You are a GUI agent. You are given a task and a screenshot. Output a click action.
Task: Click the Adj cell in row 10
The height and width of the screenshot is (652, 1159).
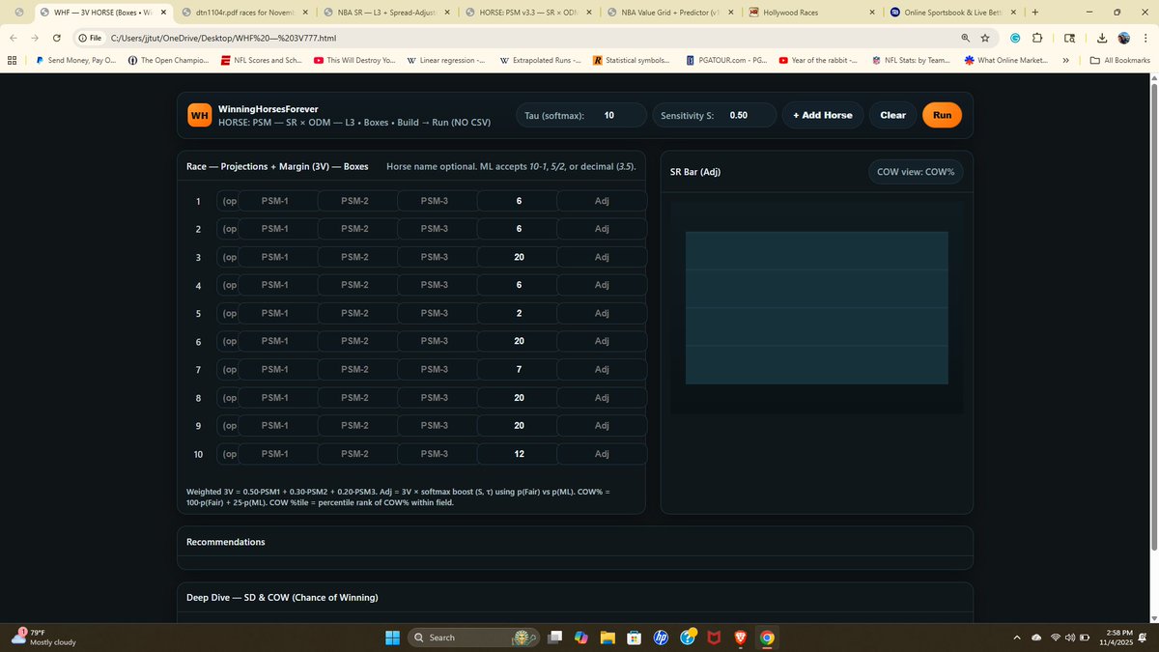(602, 454)
